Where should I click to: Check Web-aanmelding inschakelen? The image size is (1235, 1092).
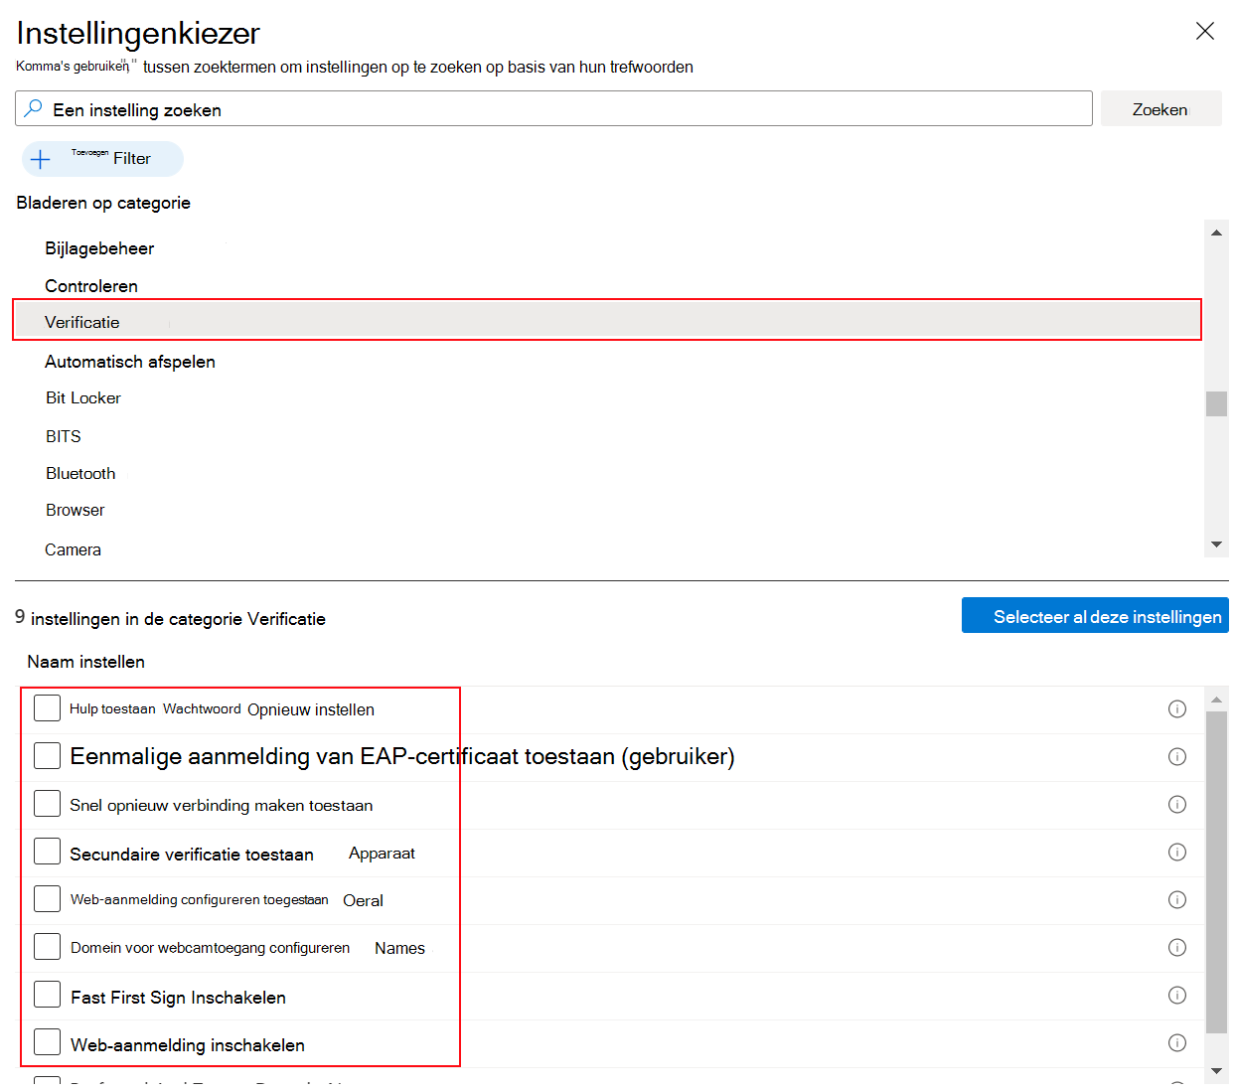tap(47, 1041)
